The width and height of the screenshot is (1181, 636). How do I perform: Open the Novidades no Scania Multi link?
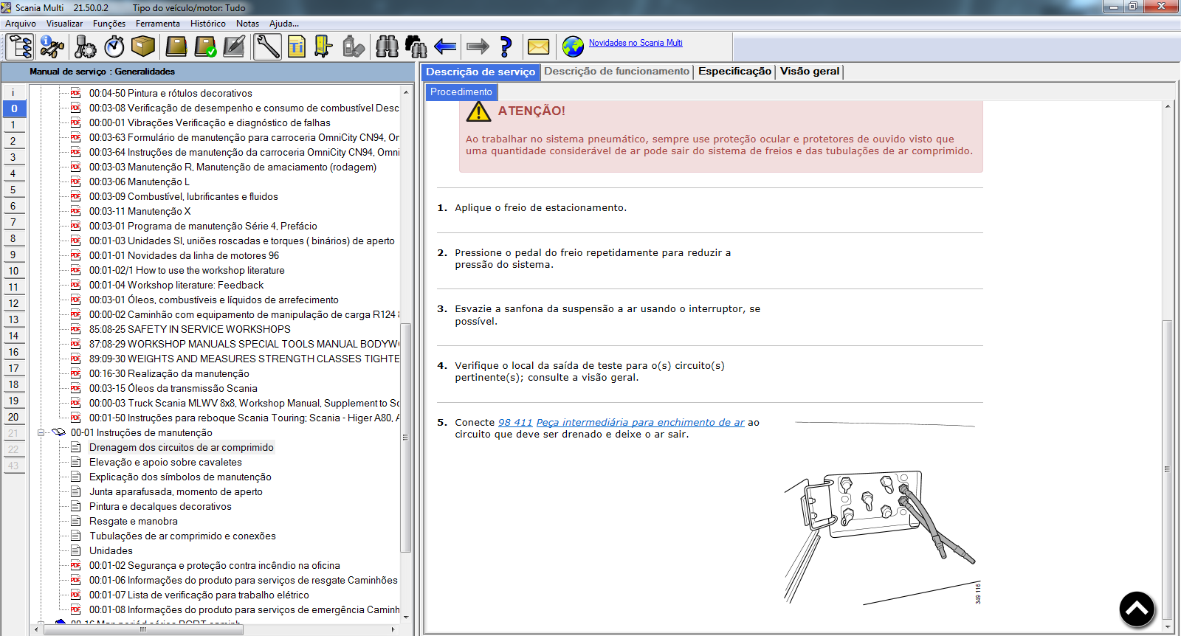[x=635, y=43]
